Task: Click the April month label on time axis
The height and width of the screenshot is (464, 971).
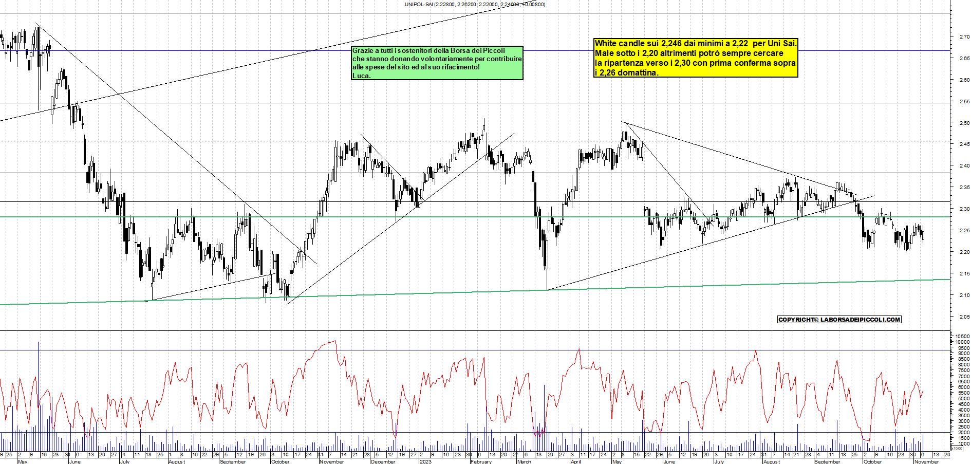Action: point(575,461)
